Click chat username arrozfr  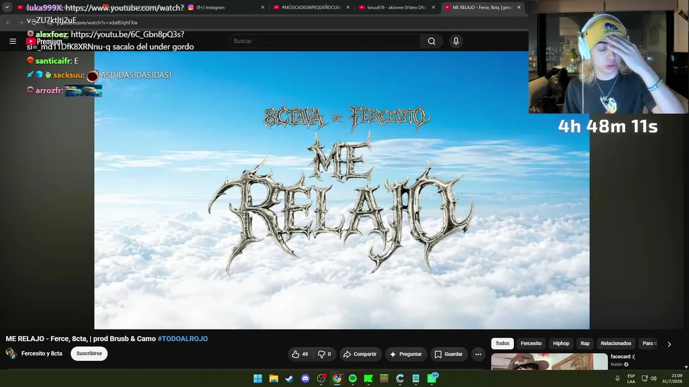pos(48,91)
